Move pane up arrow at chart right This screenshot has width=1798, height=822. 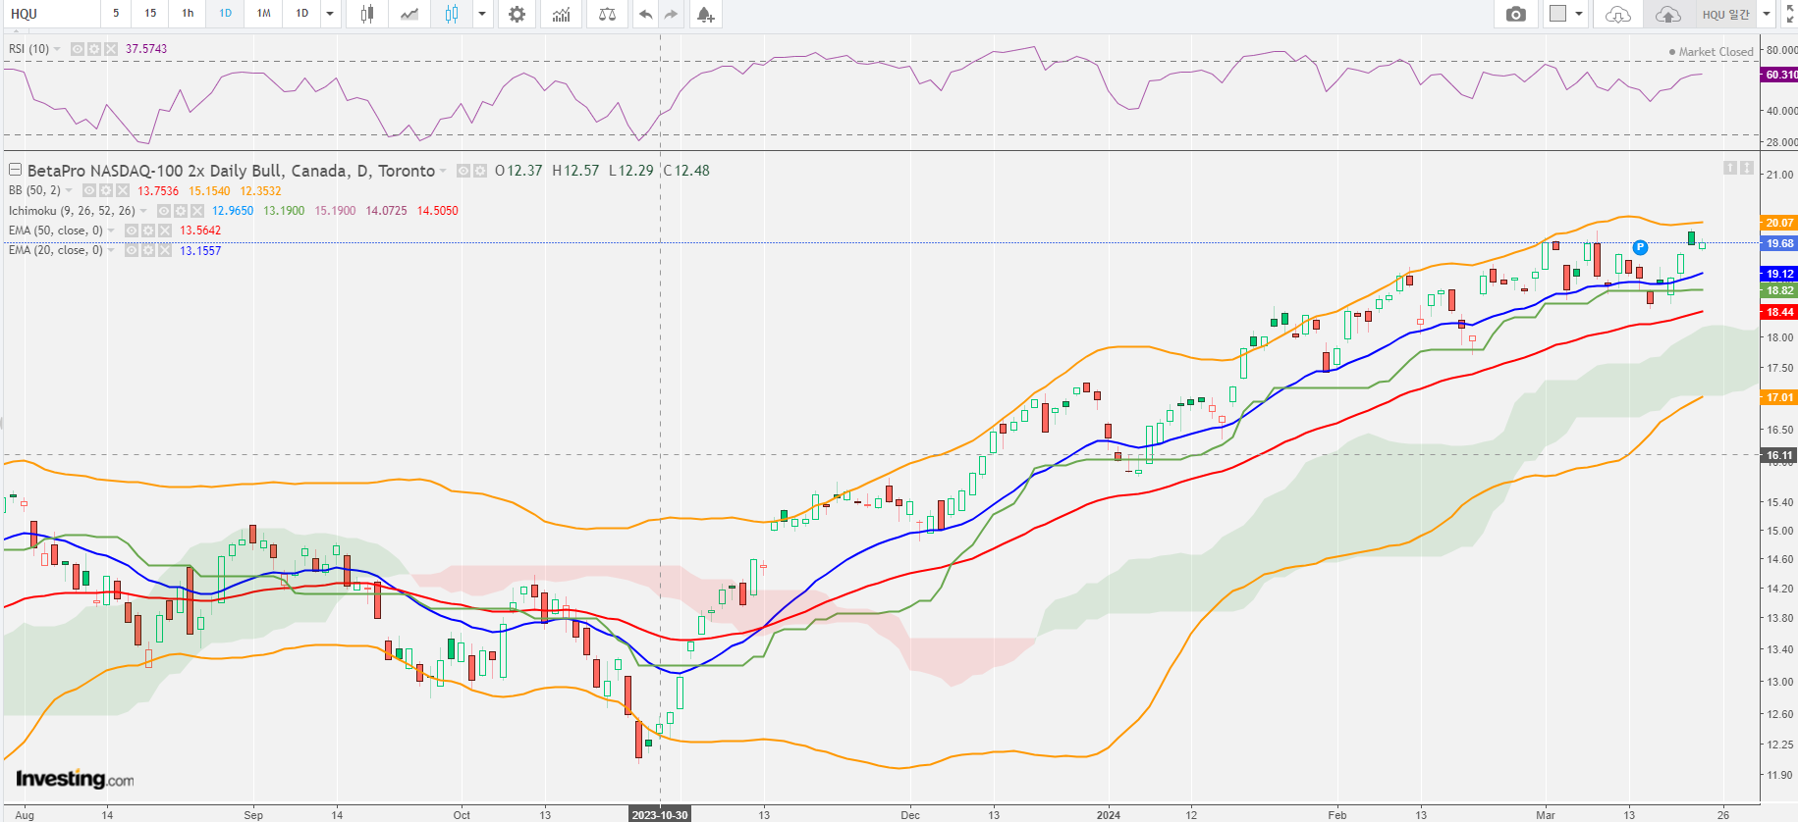click(x=1730, y=169)
